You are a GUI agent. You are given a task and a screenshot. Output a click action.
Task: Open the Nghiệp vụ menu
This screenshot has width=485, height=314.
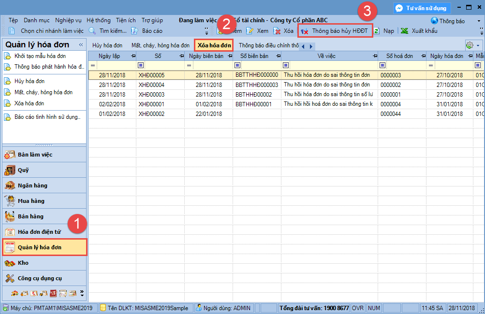pyautogui.click(x=68, y=20)
